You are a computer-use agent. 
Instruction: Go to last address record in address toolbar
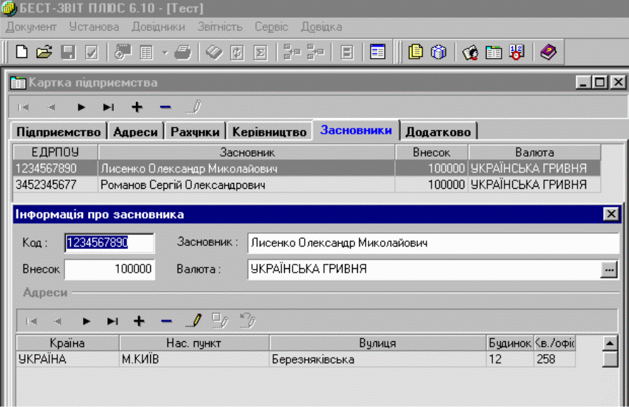tap(112, 321)
